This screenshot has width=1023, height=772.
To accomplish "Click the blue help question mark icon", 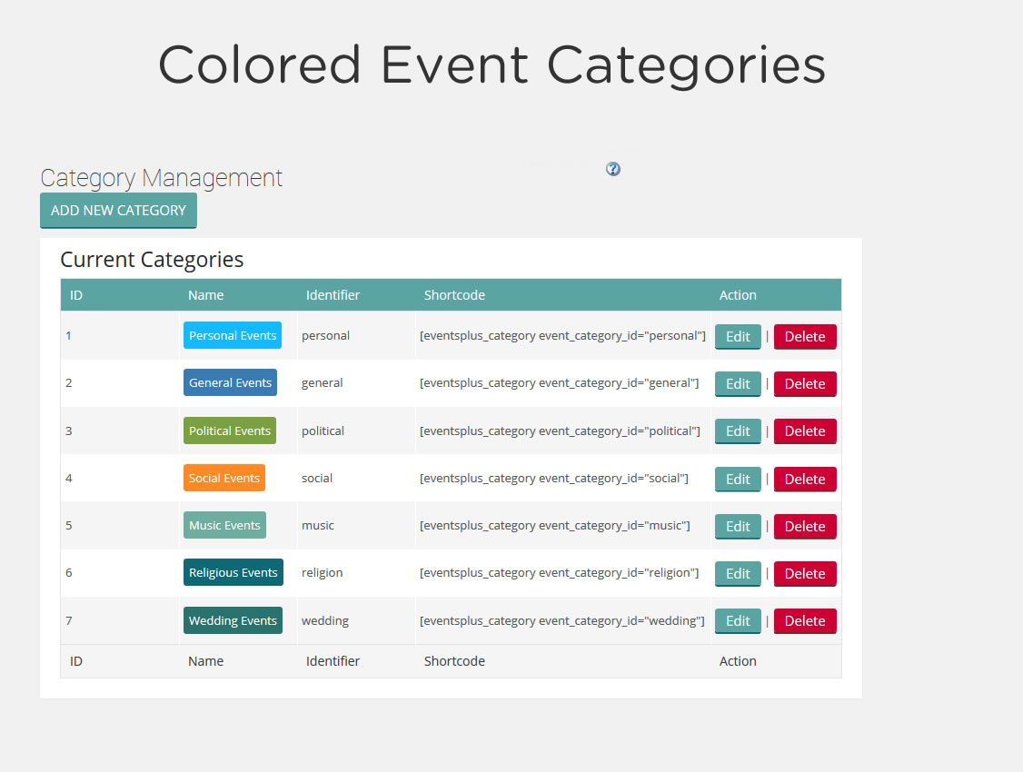I will tap(613, 169).
